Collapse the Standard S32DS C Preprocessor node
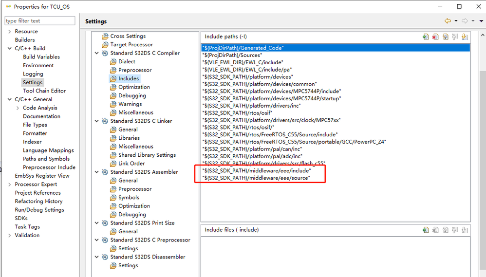Image resolution: width=486 pixels, height=277 pixels. coord(97,240)
